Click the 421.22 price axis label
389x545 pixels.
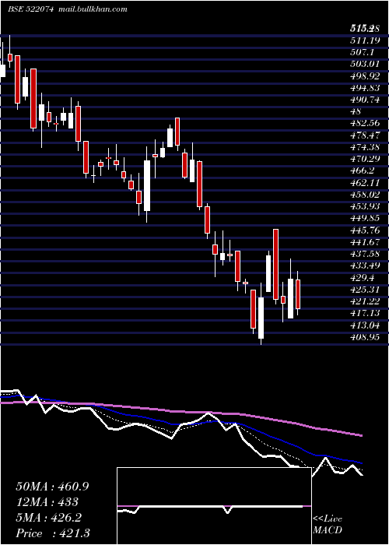click(x=364, y=301)
